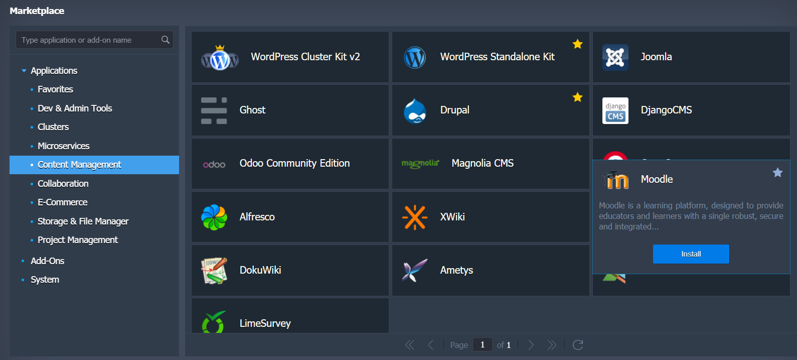The height and width of the screenshot is (360, 797).
Task: Click the Ghost app icon
Action: click(x=214, y=110)
